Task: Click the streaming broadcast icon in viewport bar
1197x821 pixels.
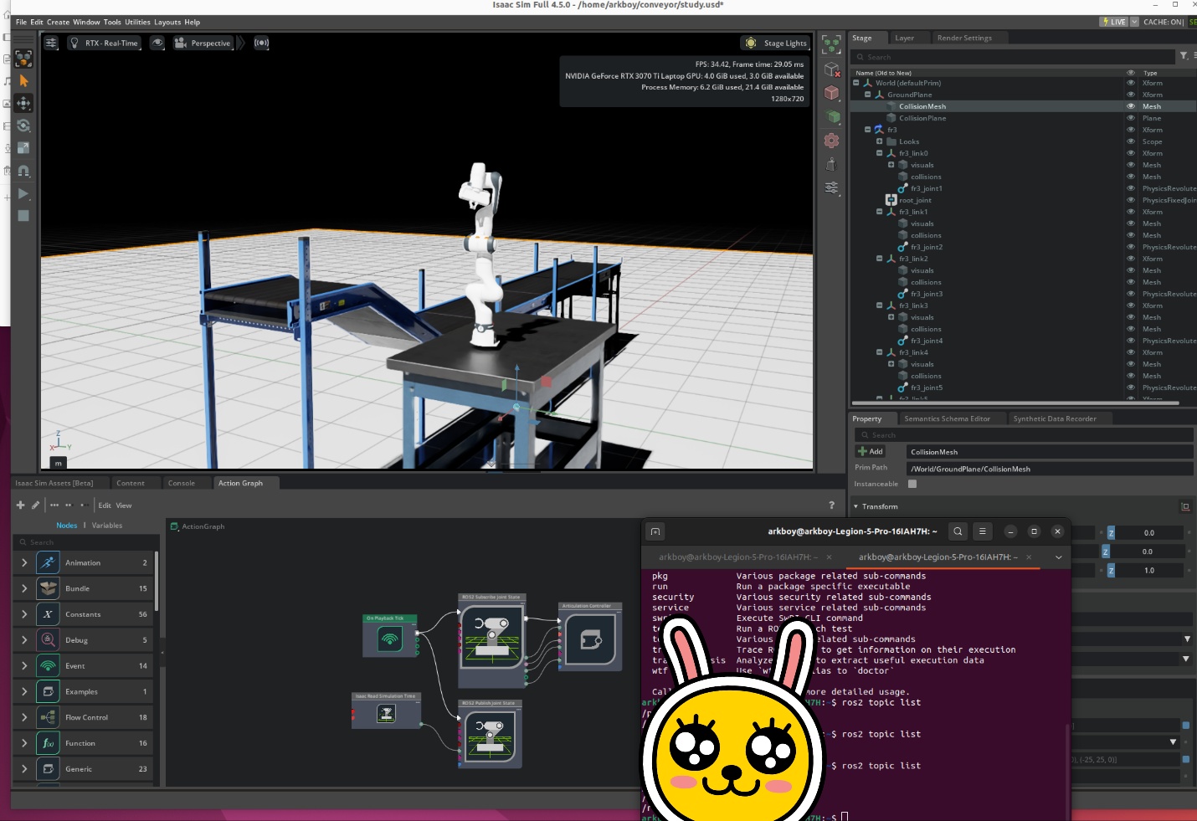Action: pos(262,43)
